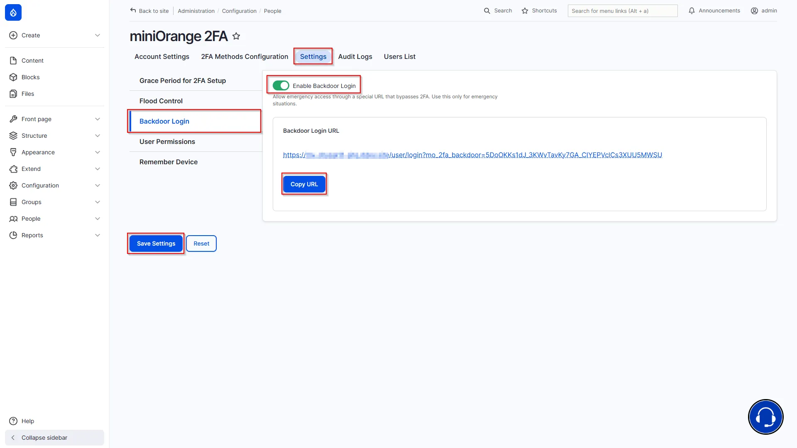This screenshot has height=448, width=797.
Task: Click the Extend puzzle icon
Action: tap(13, 169)
